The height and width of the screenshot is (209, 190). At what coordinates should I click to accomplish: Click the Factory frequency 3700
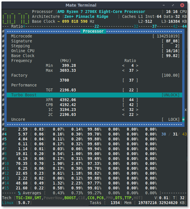(64, 80)
